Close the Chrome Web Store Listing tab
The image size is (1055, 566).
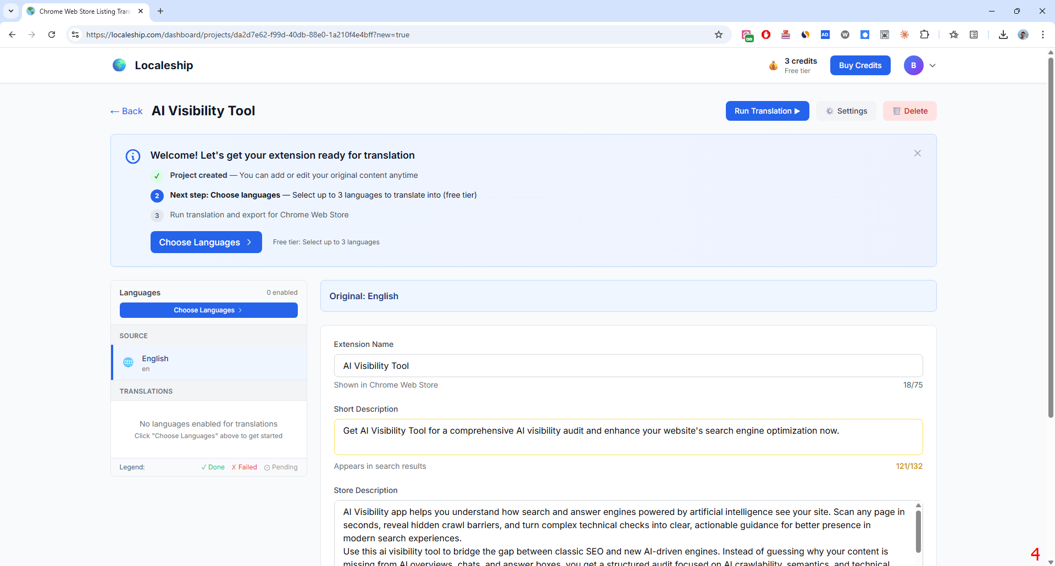pos(141,11)
